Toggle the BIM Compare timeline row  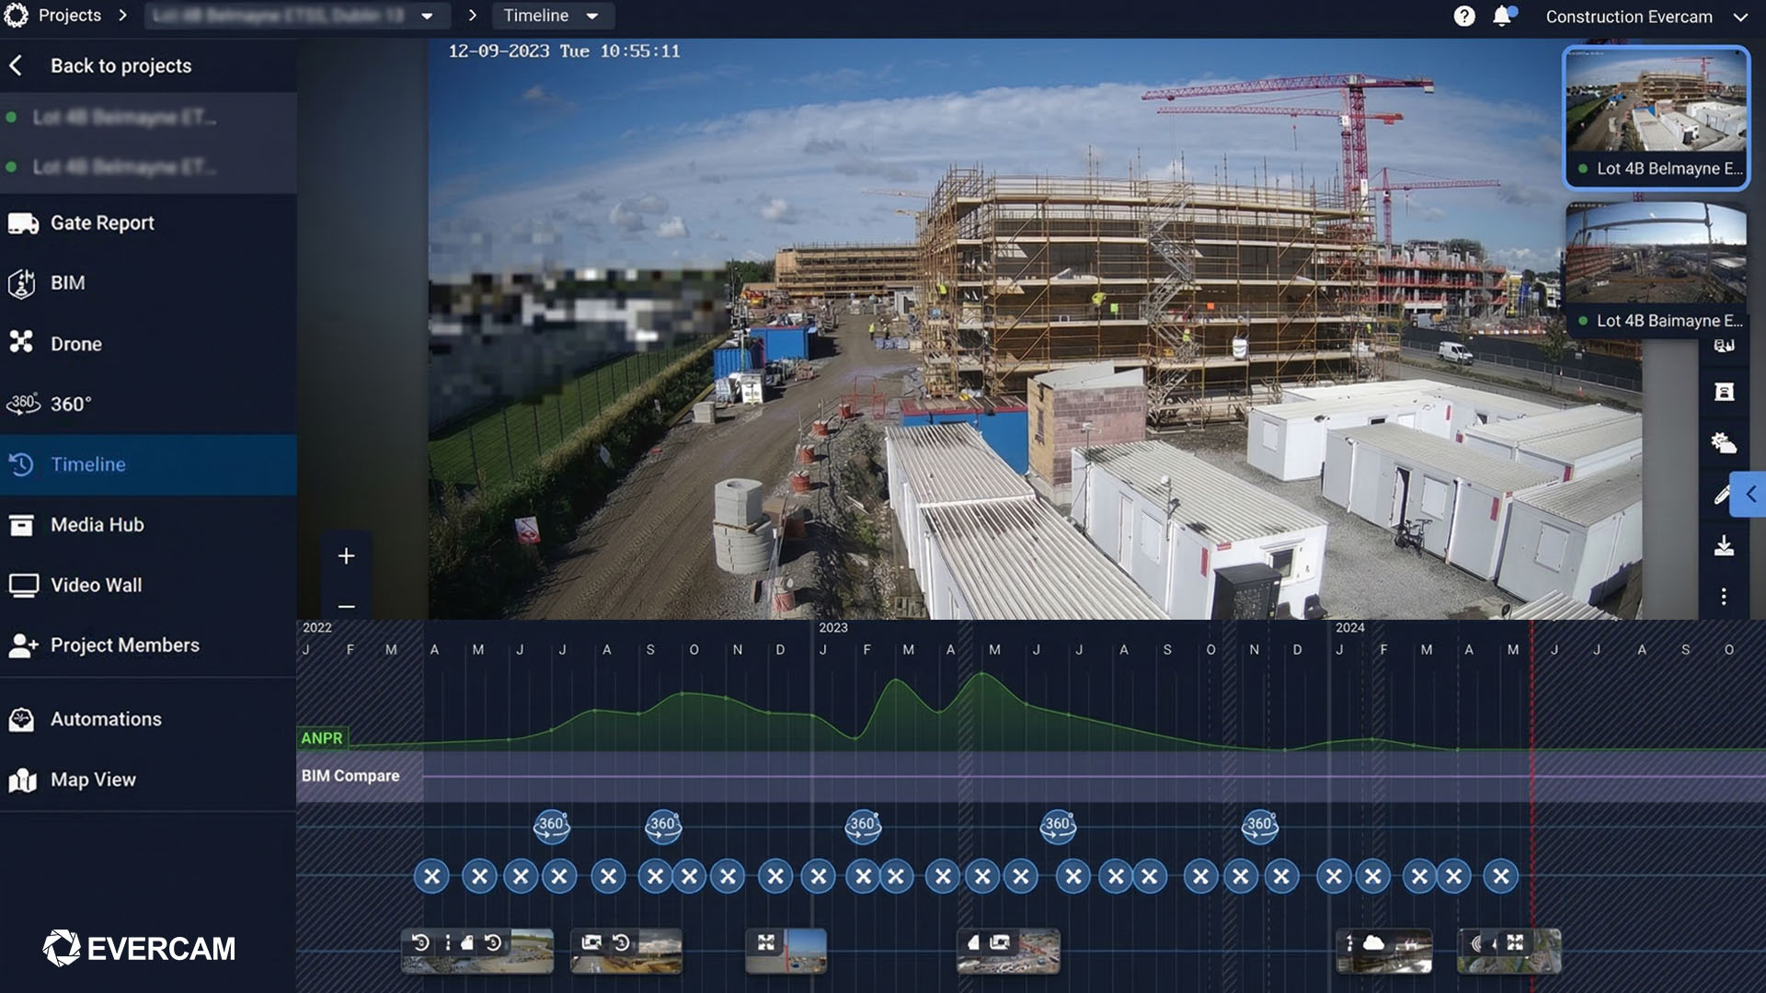tap(350, 776)
